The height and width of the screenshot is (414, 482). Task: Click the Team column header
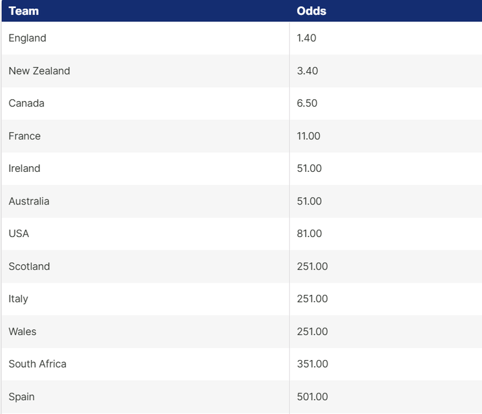24,11
